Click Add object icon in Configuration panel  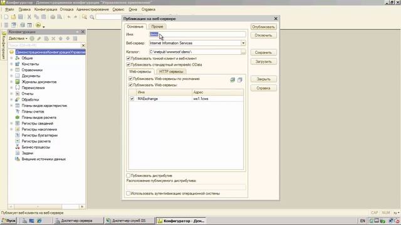coord(32,39)
